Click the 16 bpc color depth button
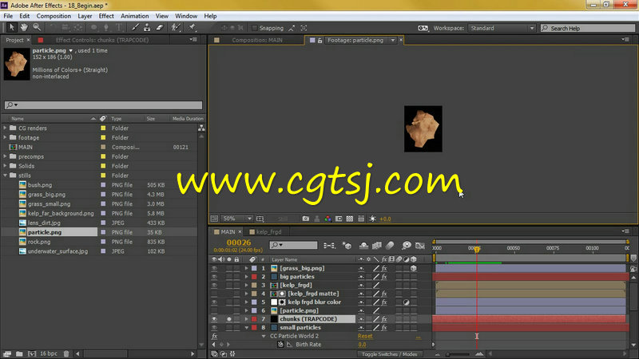The width and height of the screenshot is (639, 359). coord(49,353)
